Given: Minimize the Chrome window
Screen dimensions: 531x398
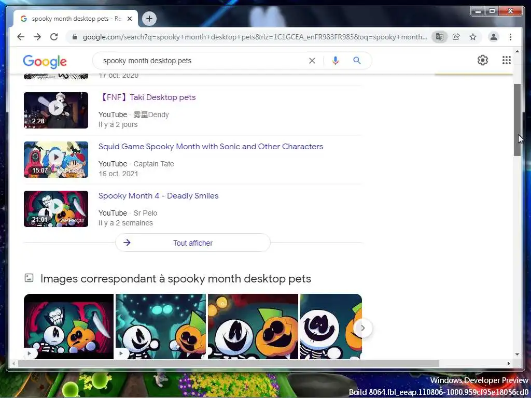Looking at the screenshot, I should pos(478,11).
